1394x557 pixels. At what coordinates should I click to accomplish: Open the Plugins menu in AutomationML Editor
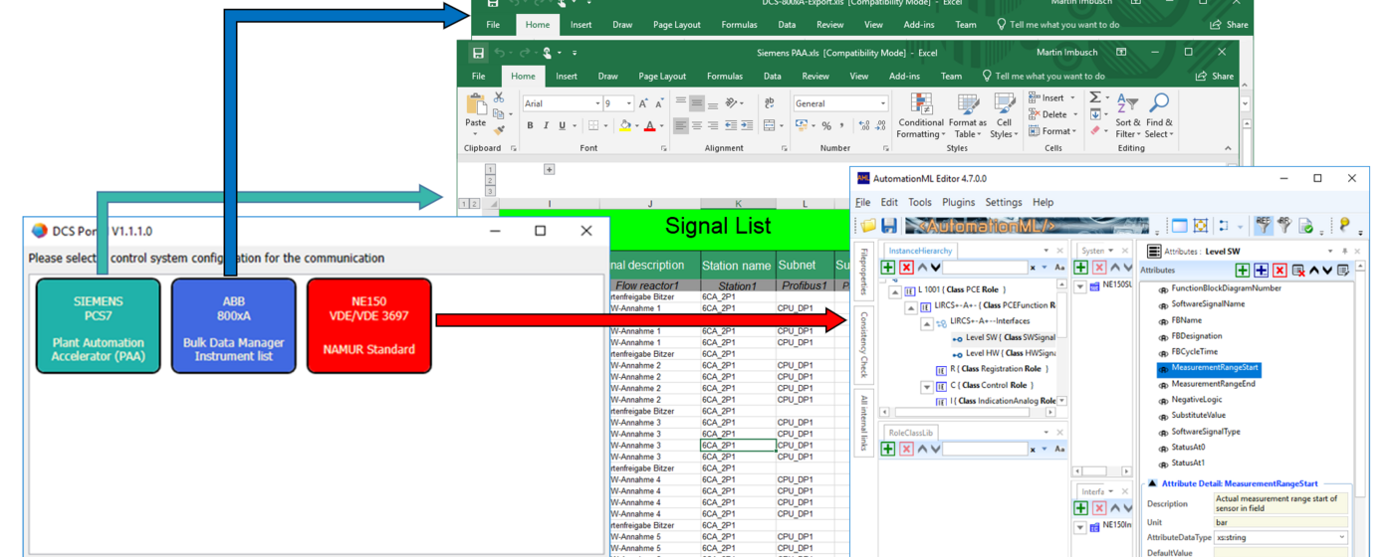click(958, 202)
